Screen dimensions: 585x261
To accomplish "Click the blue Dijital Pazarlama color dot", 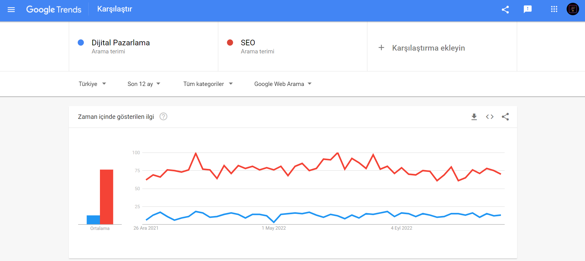I will click(x=81, y=43).
